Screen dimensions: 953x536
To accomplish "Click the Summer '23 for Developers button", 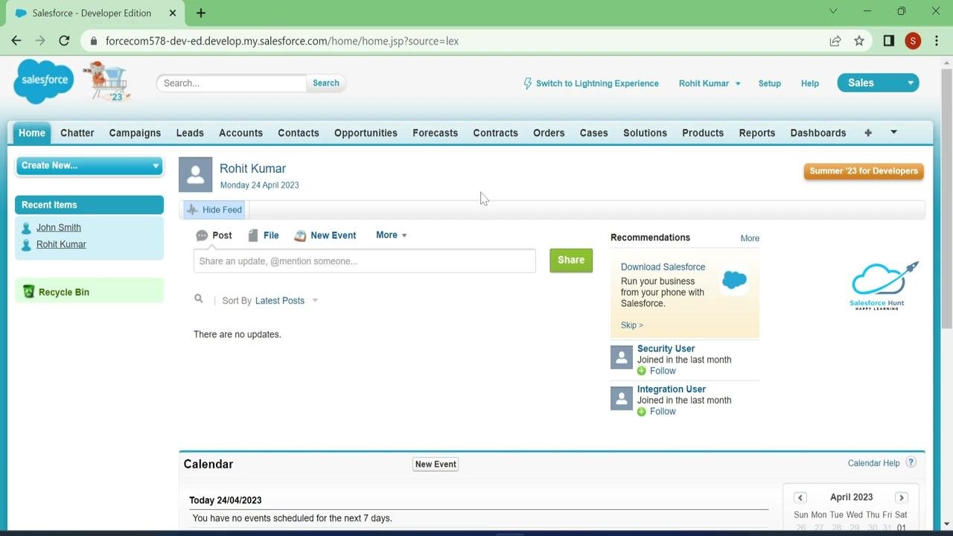I will [x=864, y=171].
